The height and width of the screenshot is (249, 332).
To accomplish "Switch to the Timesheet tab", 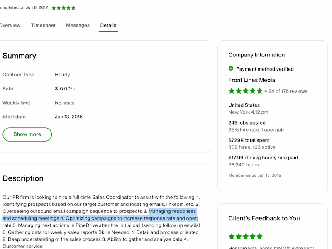I will [43, 25].
